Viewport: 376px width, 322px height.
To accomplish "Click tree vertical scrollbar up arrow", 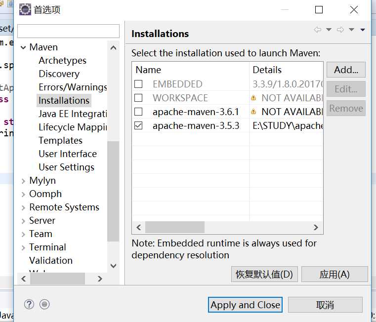I will click(114, 48).
